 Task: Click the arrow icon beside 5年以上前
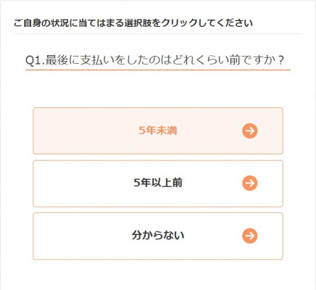coord(250,183)
